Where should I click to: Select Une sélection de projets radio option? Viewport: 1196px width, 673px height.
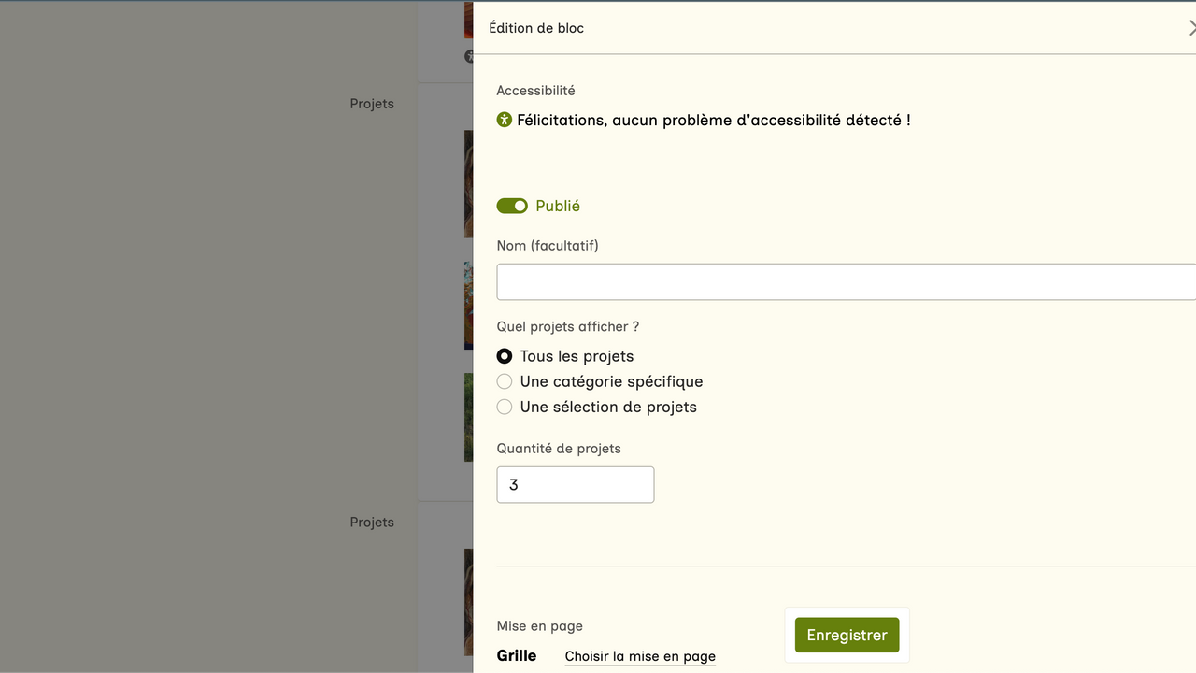point(505,407)
